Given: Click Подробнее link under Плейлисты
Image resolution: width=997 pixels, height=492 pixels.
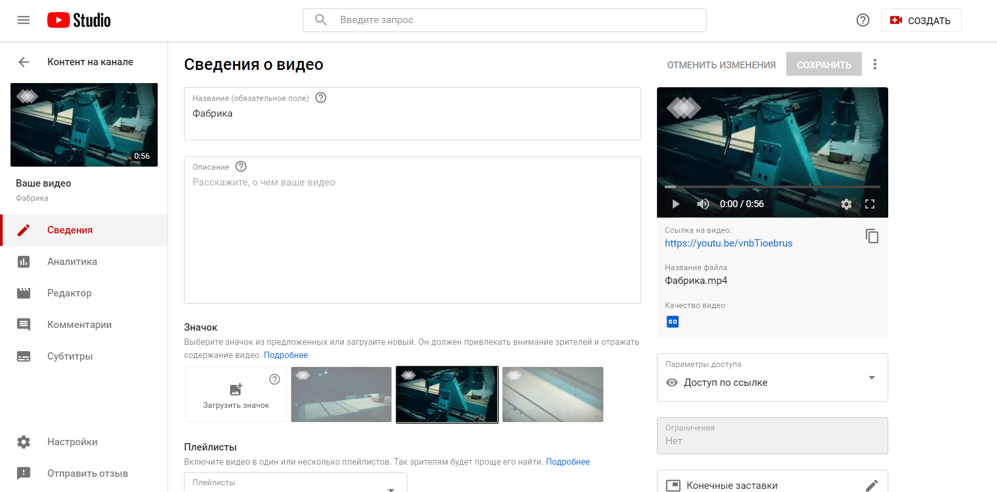Looking at the screenshot, I should pos(568,462).
